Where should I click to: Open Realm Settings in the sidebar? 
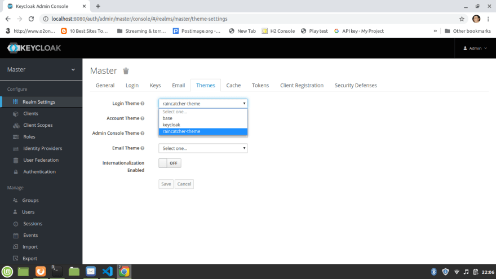tap(41, 102)
